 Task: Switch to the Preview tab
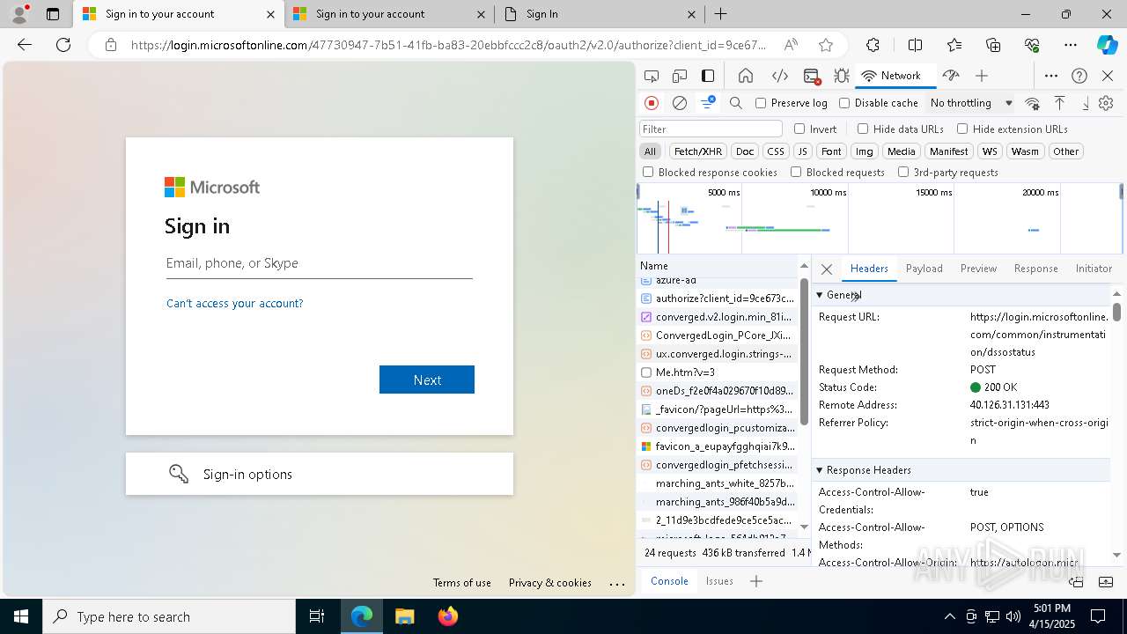978,269
